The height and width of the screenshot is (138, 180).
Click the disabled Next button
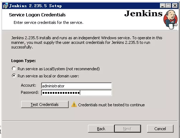[127, 129]
